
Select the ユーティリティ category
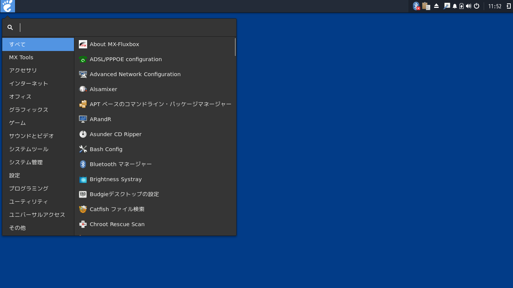click(38, 202)
